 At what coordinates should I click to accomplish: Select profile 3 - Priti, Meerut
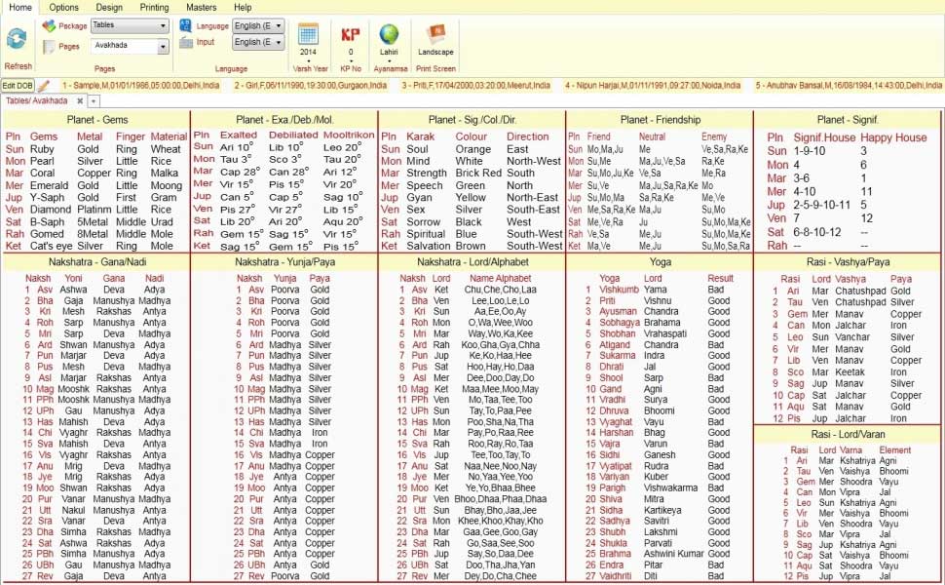(476, 86)
